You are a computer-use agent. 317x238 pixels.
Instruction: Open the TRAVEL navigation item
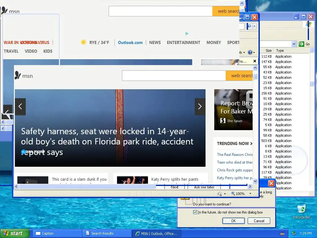click(11, 51)
